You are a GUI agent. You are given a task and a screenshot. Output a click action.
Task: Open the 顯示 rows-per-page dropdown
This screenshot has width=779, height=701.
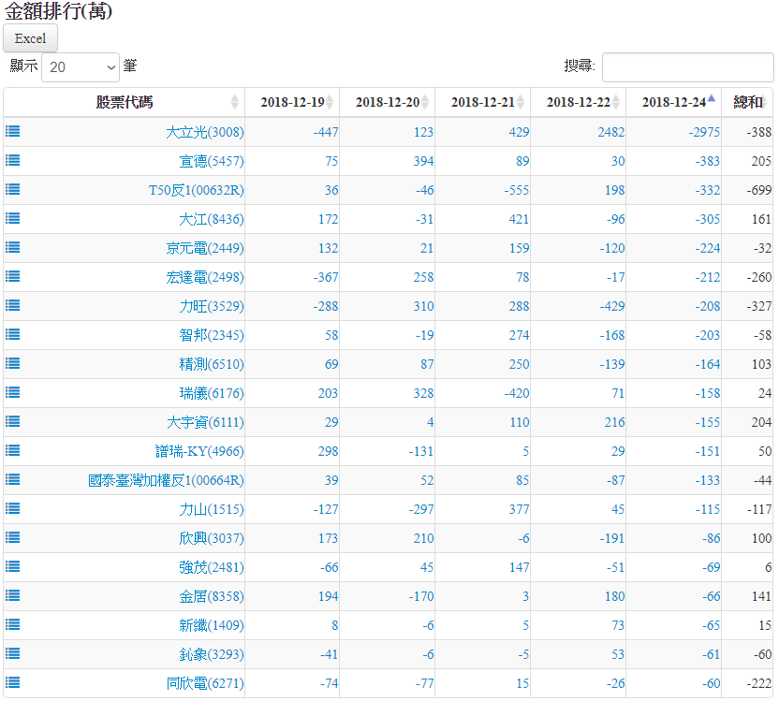pyautogui.click(x=81, y=67)
